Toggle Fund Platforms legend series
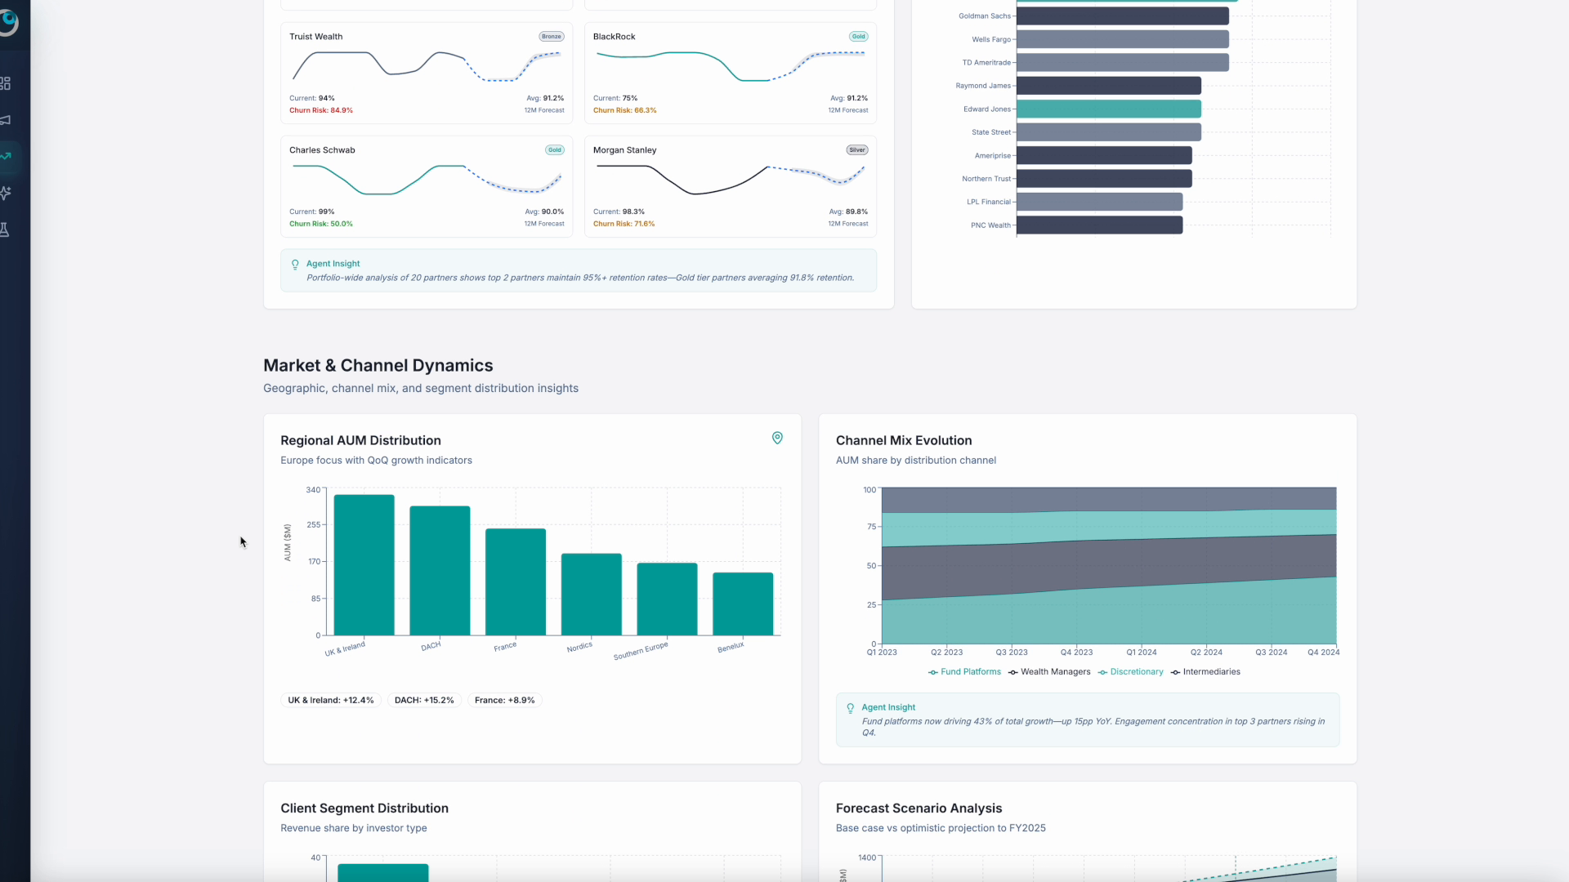 964,672
